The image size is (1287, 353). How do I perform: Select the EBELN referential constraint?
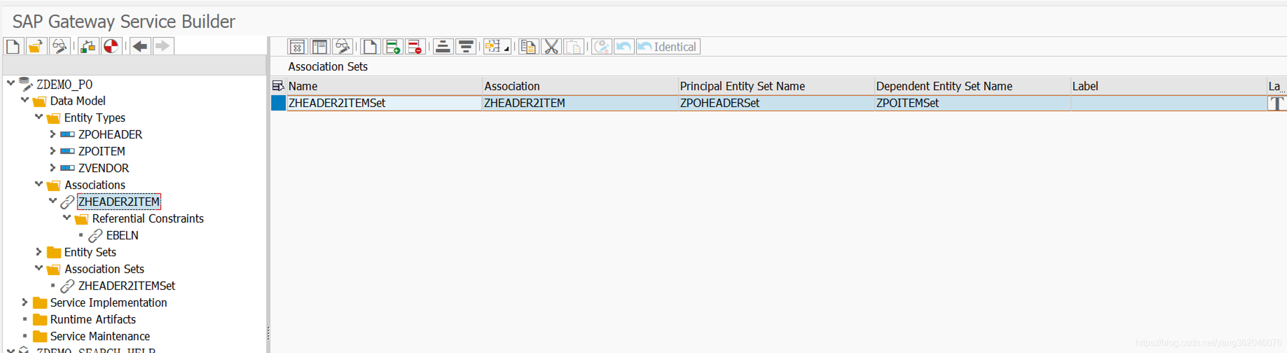(122, 235)
